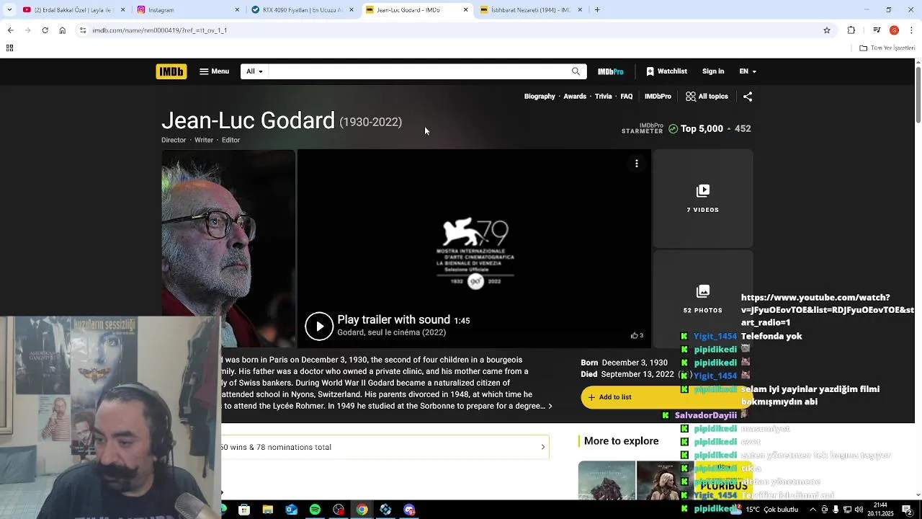Open the FAQ section
The width and height of the screenshot is (922, 519).
point(627,96)
